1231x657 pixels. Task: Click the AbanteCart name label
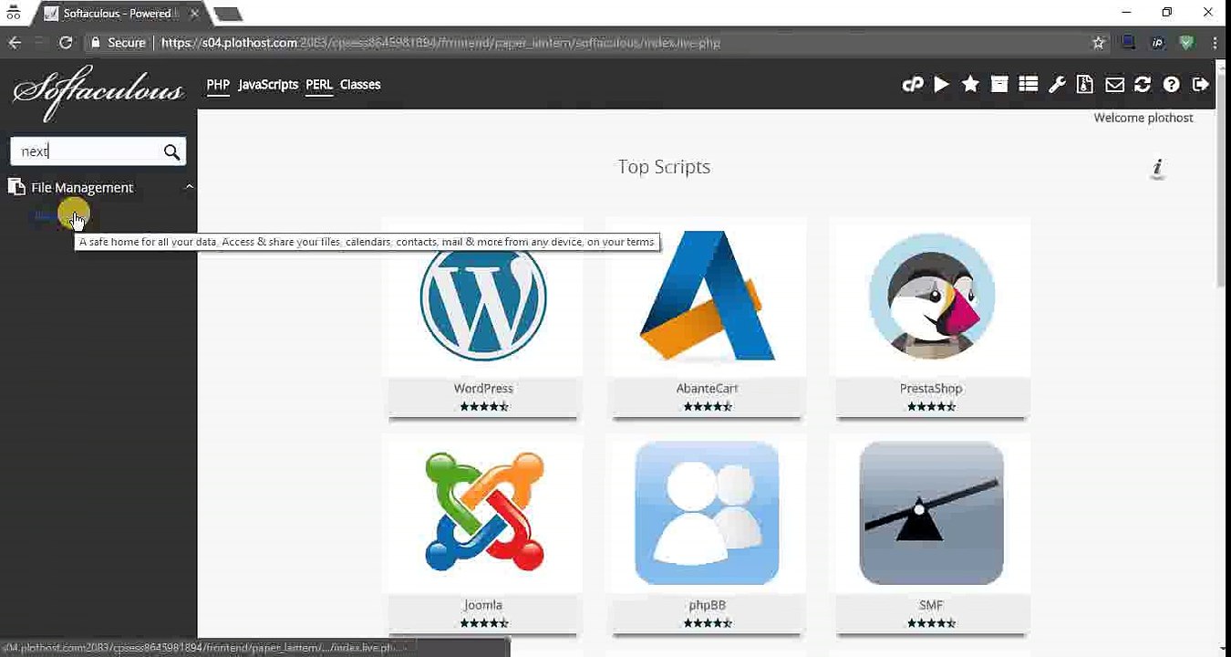coord(707,389)
